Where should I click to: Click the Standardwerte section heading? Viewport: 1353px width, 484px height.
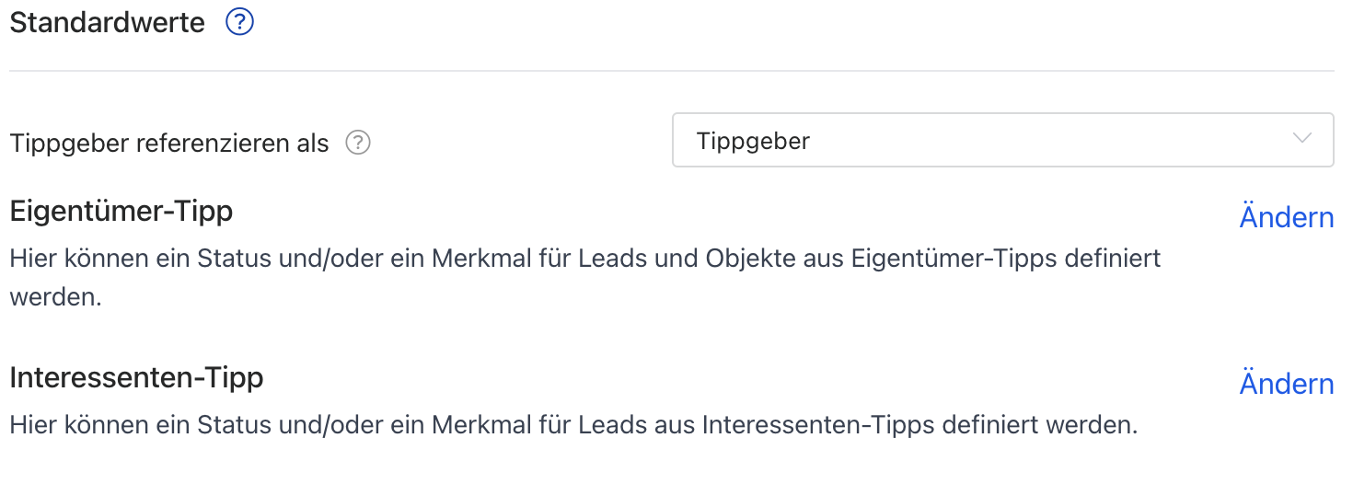pos(108,23)
